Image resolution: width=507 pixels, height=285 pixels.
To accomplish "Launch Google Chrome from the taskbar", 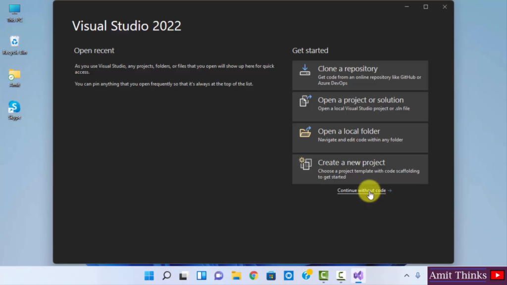I will 254,276.
